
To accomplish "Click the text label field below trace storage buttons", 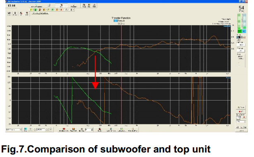I will pos(40,13).
